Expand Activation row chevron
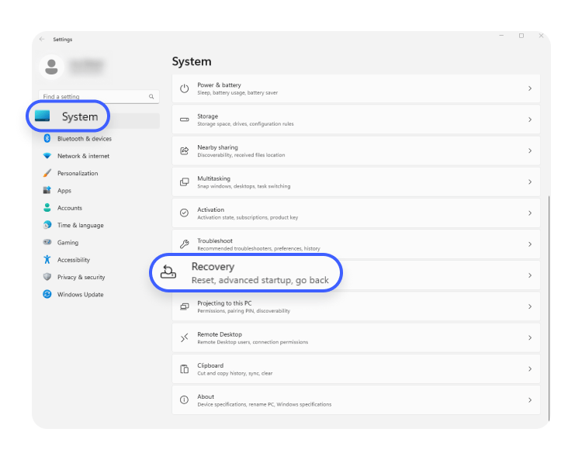 pyautogui.click(x=530, y=213)
